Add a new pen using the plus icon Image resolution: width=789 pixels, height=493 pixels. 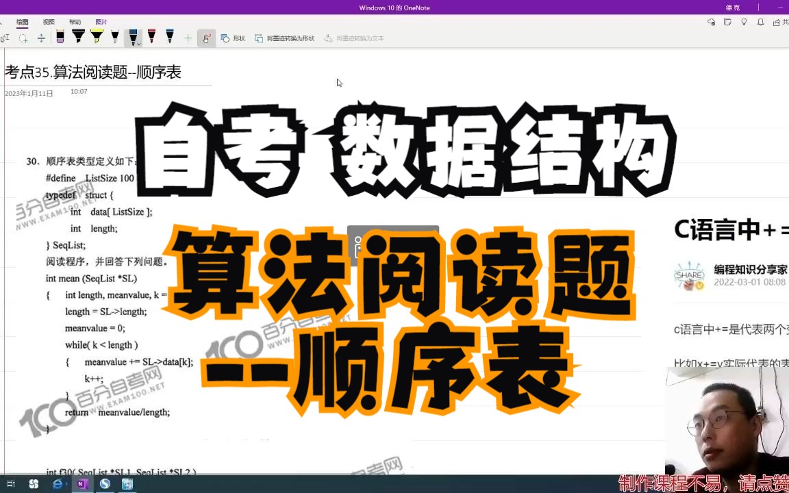pos(188,38)
